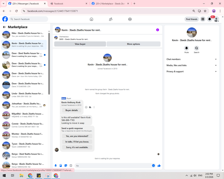Open Kenya - 3bed 1baths house conversation
224x179 pixels.
pyautogui.click(x=24, y=155)
